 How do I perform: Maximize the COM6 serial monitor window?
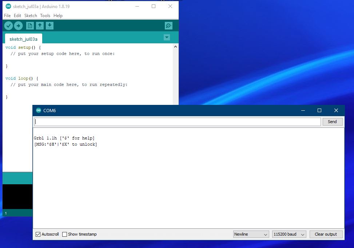pos(319,110)
